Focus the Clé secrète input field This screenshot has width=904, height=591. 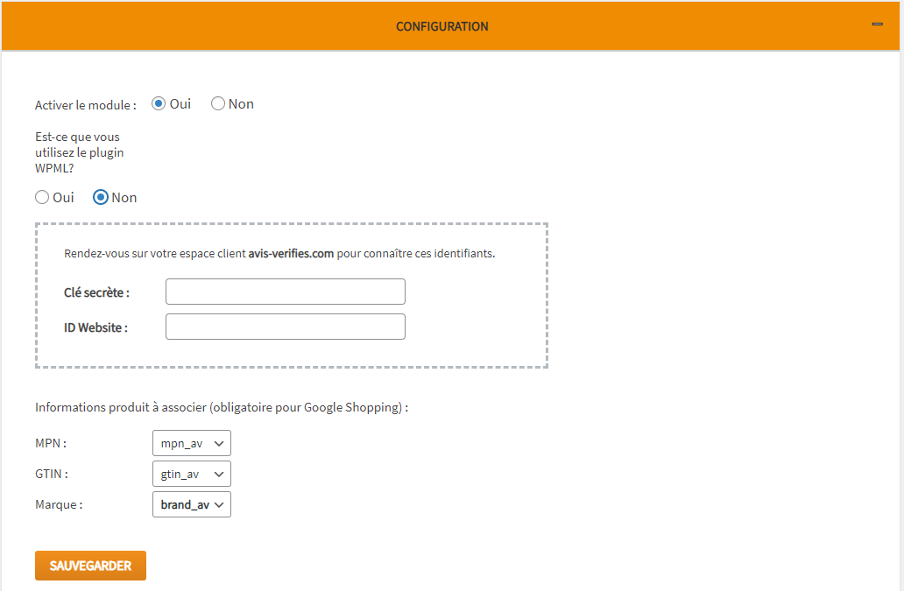coord(285,292)
